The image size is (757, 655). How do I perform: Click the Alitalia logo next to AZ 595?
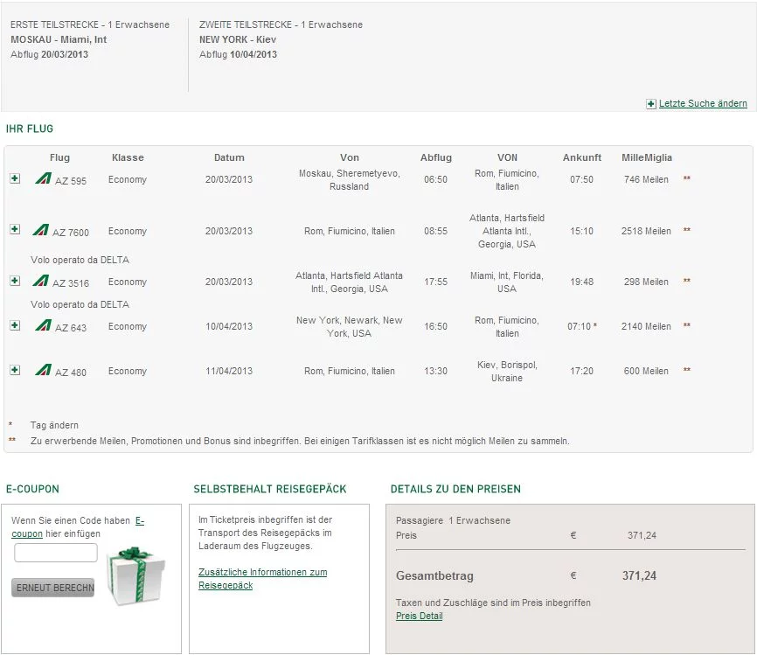pos(43,178)
